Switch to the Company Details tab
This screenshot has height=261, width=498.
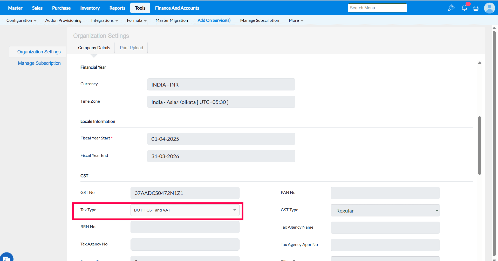(x=94, y=48)
